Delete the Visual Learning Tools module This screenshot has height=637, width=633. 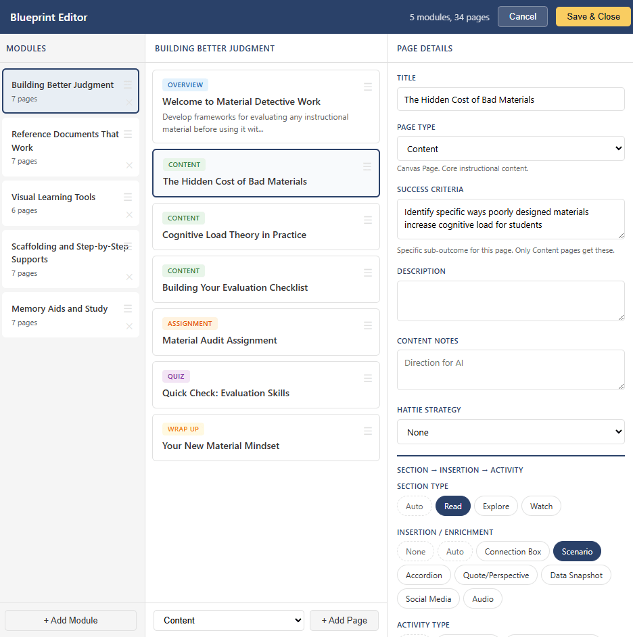pos(129,214)
